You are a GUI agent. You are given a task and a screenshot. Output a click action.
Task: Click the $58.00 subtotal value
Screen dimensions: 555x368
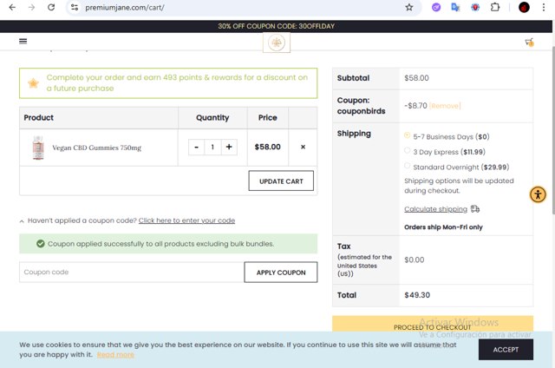(416, 78)
